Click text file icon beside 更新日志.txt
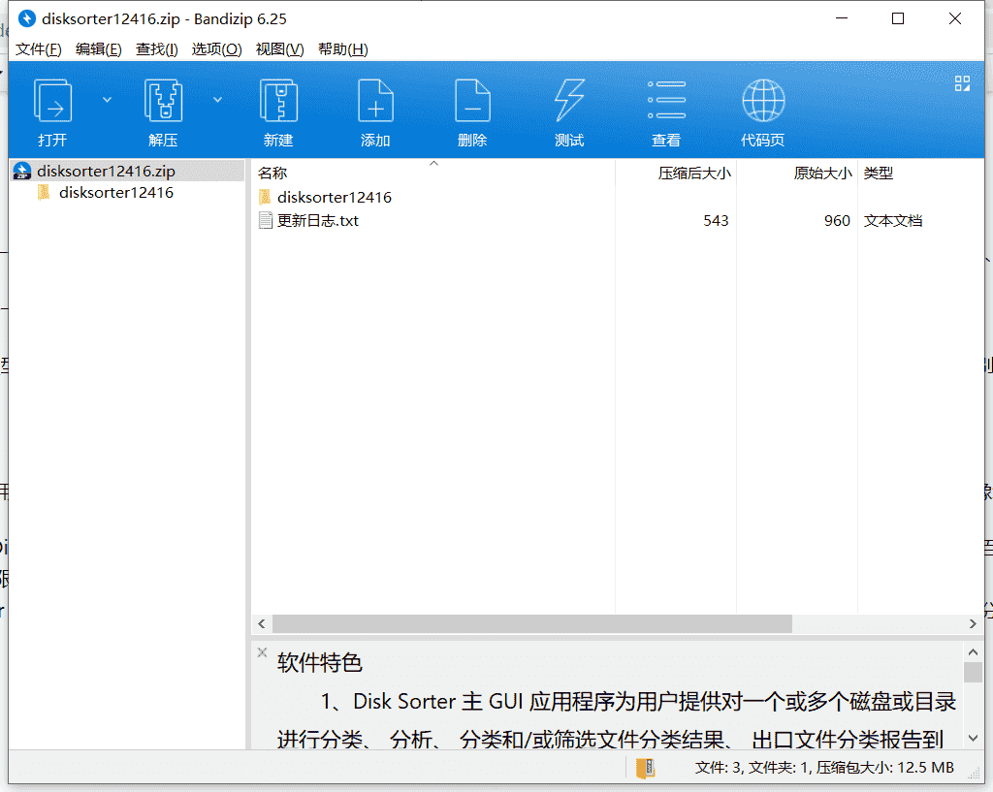Viewport: 993px width, 792px height. tap(266, 220)
